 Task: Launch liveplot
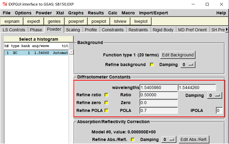point(141,21)
